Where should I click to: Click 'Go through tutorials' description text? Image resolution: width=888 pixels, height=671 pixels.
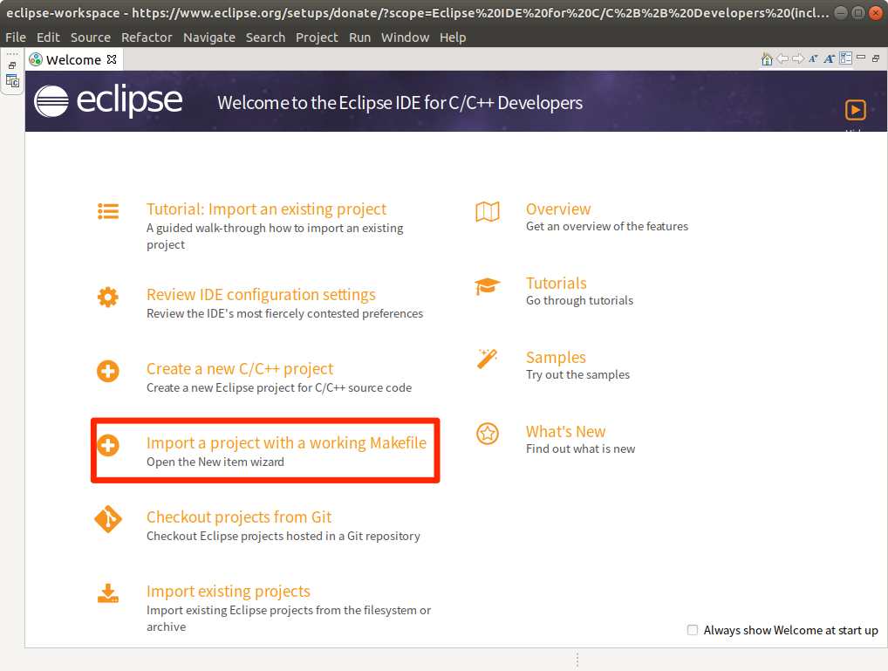click(x=579, y=301)
